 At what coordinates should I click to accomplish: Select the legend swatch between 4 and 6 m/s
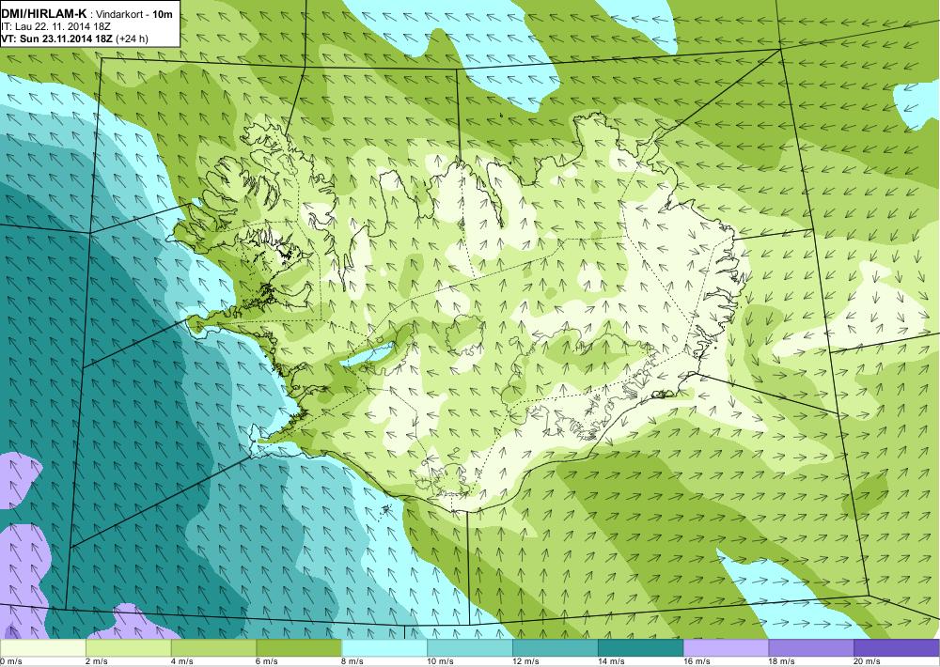click(213, 648)
